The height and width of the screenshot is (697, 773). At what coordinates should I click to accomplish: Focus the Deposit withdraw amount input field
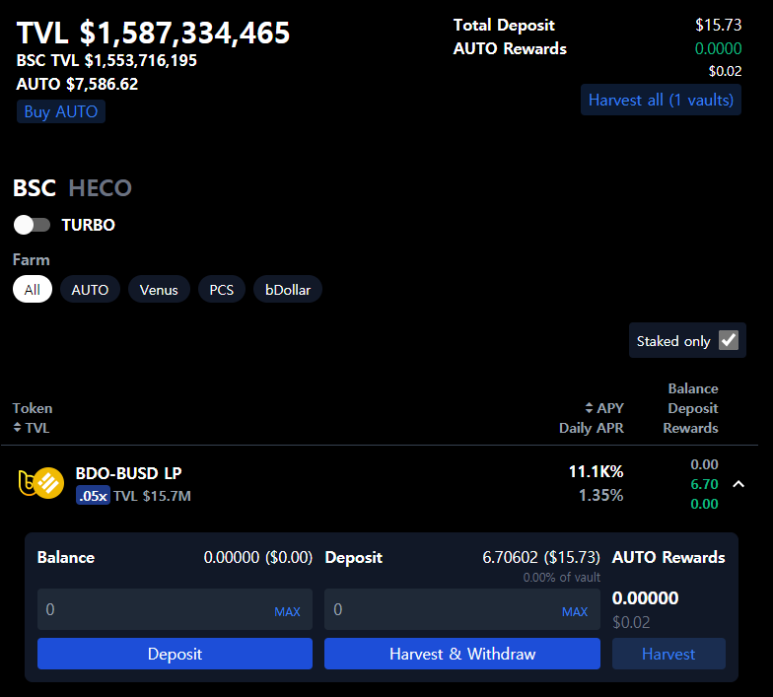pyautogui.click(x=461, y=609)
